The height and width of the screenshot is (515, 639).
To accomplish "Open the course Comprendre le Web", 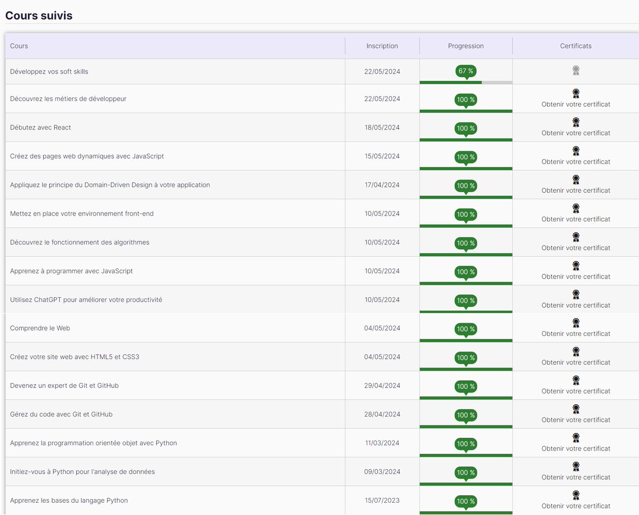I will point(40,328).
